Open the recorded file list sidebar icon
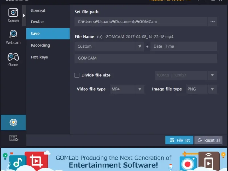Image resolution: width=228 pixels, height=171 pixels. click(x=14, y=138)
